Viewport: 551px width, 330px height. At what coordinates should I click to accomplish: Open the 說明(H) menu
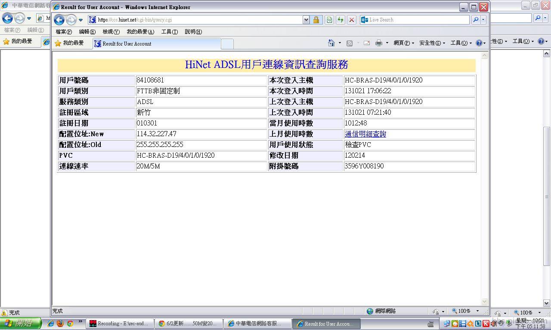(x=193, y=32)
